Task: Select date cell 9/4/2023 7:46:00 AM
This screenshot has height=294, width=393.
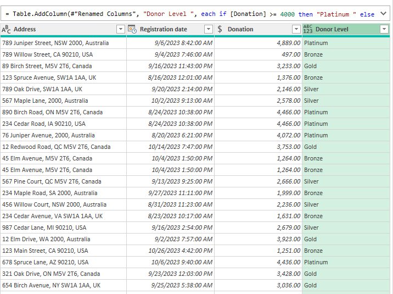Action: click(x=171, y=54)
